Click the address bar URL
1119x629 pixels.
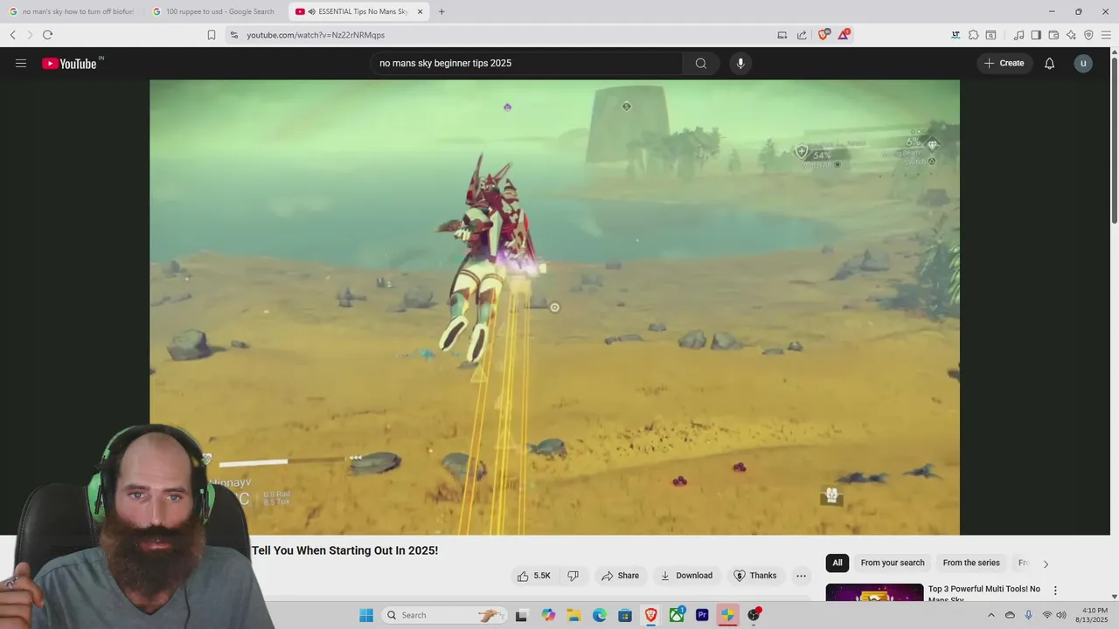316,35
